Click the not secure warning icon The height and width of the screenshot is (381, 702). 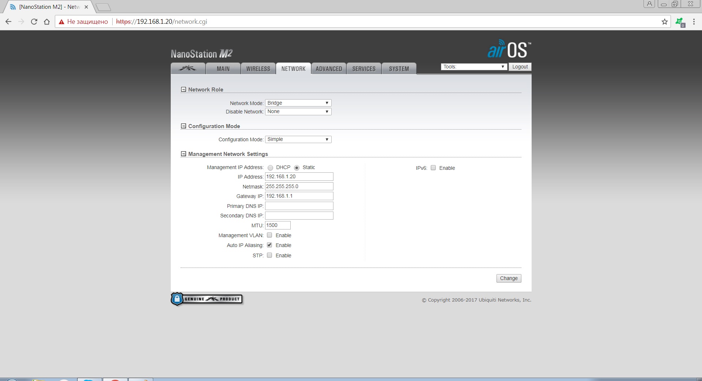click(61, 22)
